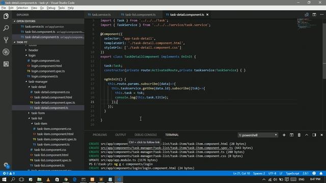Open the terminal selector dropdown showing powershell
Viewport: 326px width, 183px height.
(x=258, y=135)
